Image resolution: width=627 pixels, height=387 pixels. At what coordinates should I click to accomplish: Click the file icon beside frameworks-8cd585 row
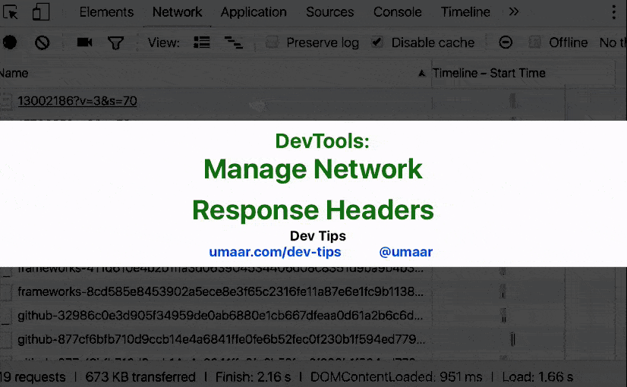click(6, 291)
